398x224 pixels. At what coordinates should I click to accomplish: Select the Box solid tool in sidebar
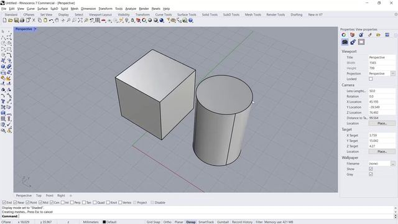(x=3, y=67)
